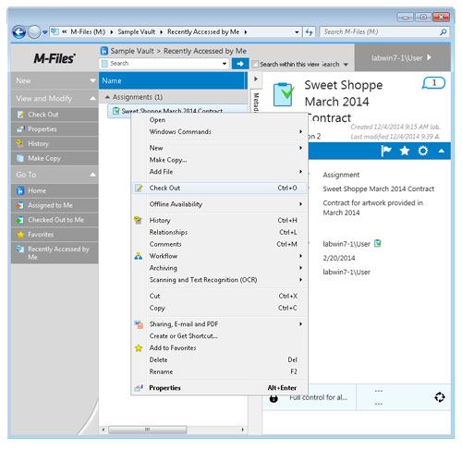
Task: Open the labwin7-1\User account button
Action: tap(402, 58)
